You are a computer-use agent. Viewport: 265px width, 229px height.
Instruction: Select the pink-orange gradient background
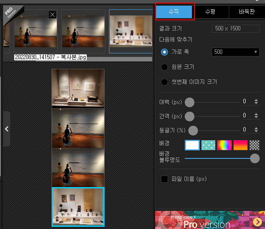[x=240, y=145]
